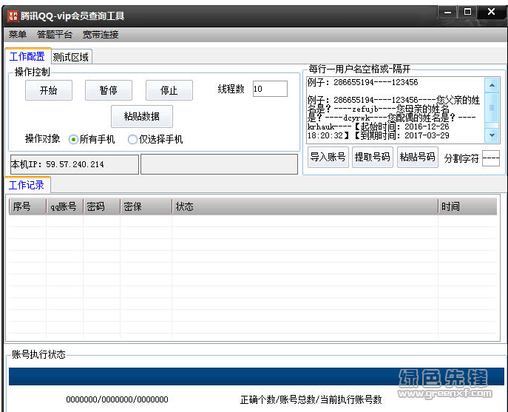Open the 菜单 menu

point(18,34)
